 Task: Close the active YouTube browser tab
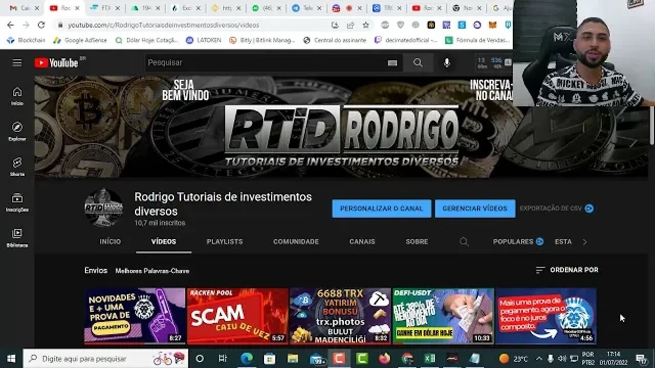77,8
